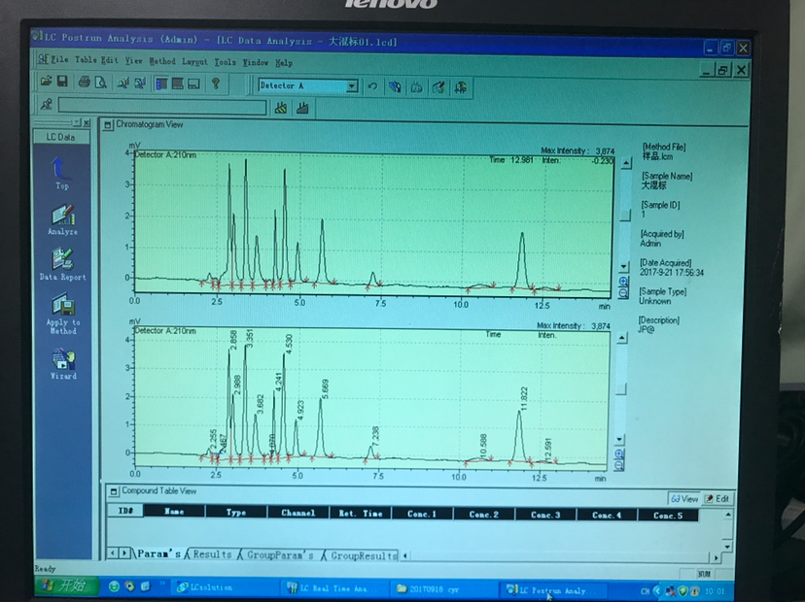Click the second factory-shaped icon after text field
The height and width of the screenshot is (602, 805).
(302, 108)
